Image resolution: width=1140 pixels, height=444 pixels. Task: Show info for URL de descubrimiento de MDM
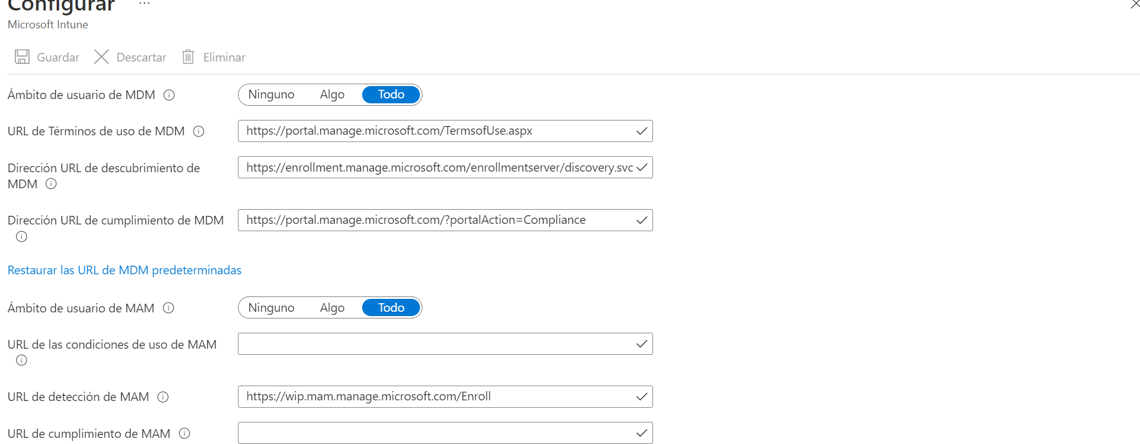tap(51, 184)
